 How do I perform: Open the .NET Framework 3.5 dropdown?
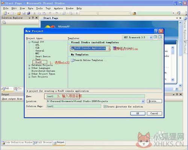coord(151,37)
